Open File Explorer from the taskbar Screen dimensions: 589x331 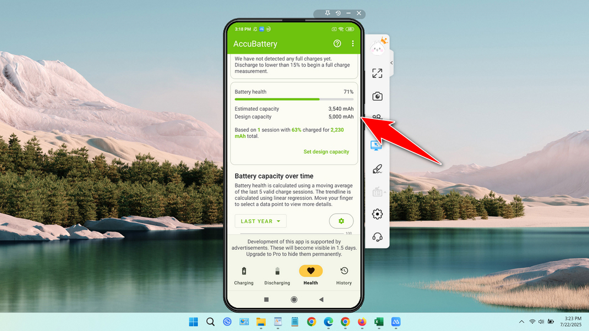point(261,322)
